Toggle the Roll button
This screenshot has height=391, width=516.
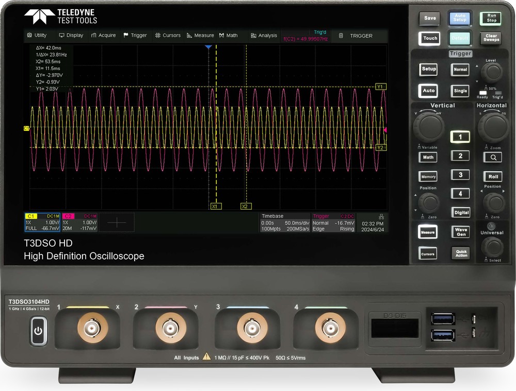click(493, 177)
